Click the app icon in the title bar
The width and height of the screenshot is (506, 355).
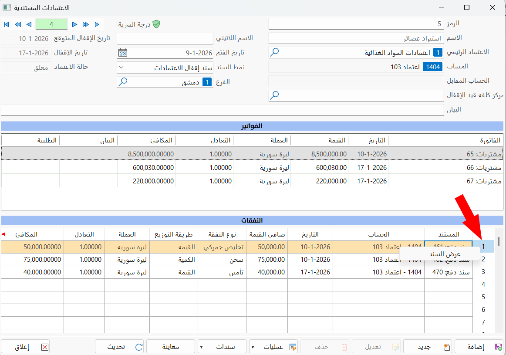(x=7, y=7)
